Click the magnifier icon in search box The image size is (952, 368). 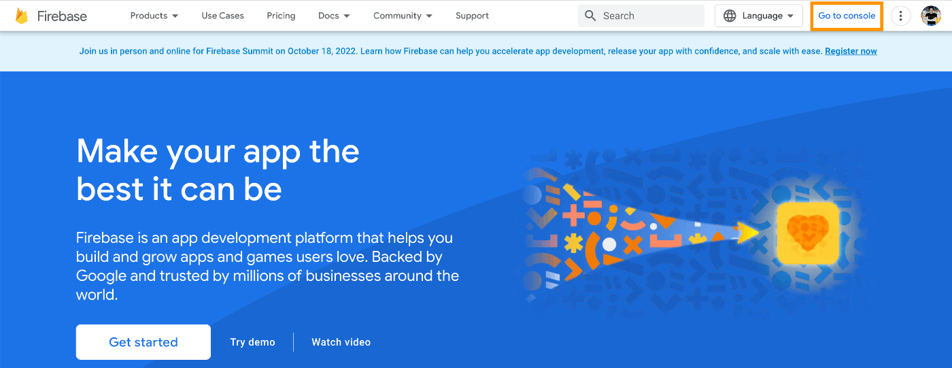[590, 16]
